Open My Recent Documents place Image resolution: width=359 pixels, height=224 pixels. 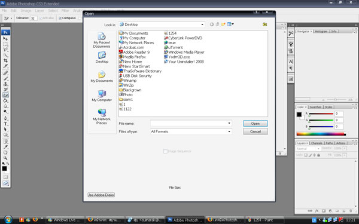102,40
